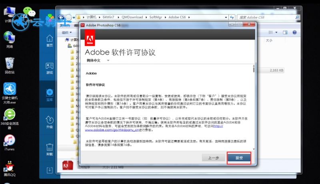Image resolution: width=320 pixels, height=184 pixels.
Task: Close the Adobe Photoshop CS6 installer window
Action: coord(249,24)
